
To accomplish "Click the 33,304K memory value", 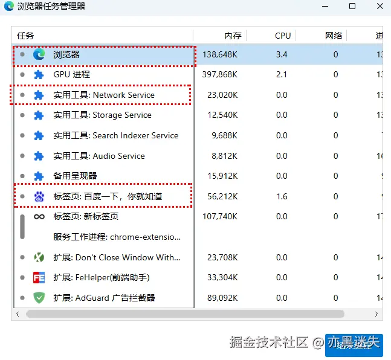I will 222,277.
